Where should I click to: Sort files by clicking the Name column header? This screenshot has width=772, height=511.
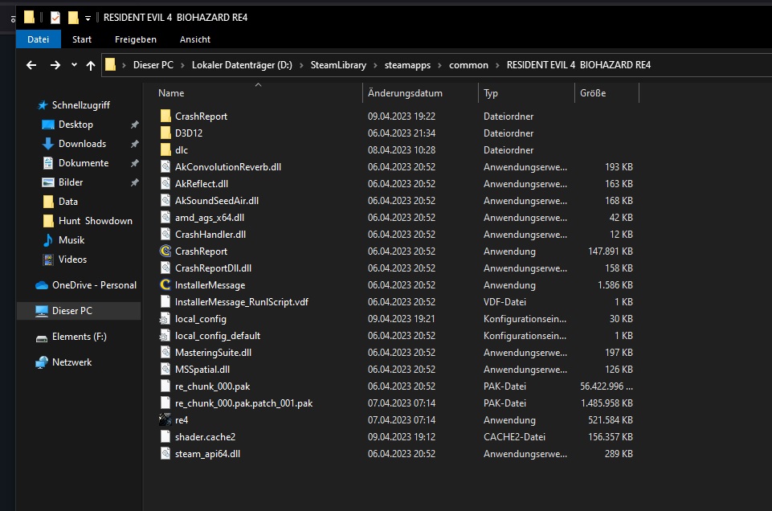[170, 92]
